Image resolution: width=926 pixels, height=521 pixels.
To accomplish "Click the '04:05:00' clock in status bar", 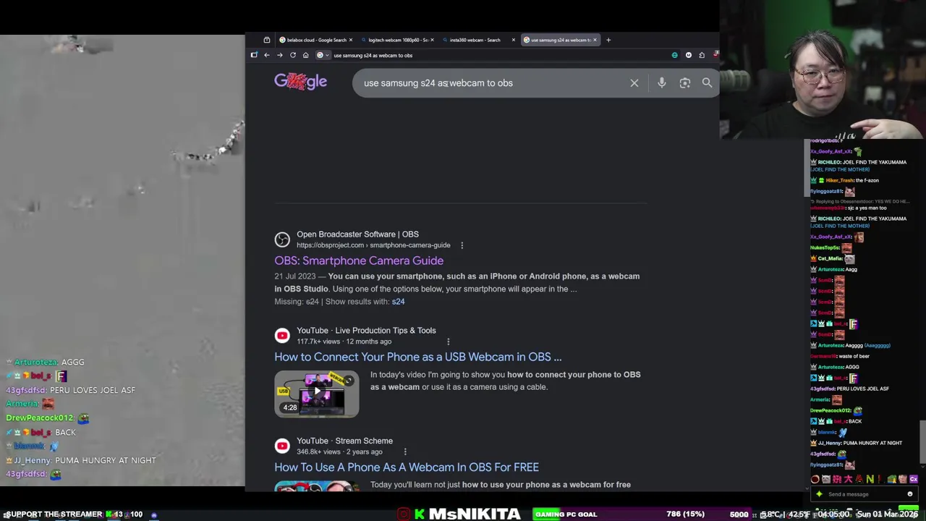I will [x=832, y=514].
